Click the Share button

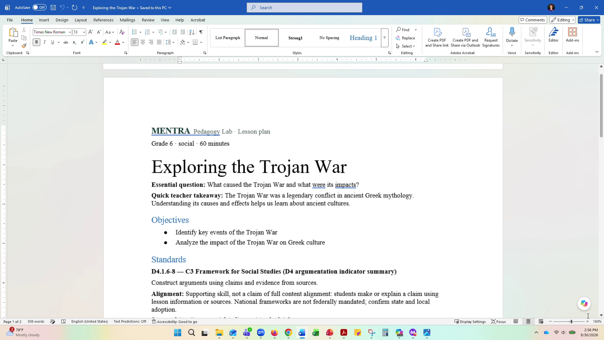click(589, 20)
